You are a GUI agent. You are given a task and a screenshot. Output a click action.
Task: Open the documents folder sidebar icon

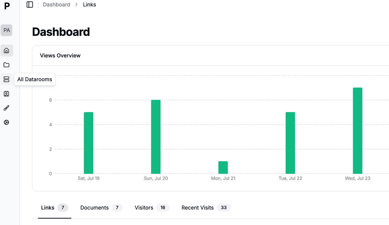6,65
